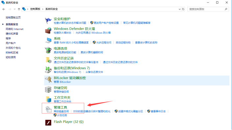Image resolution: width=232 pixels, height=130 pixels.
Task: Open 时钟和区域 in the sidebar
Action: click(x=12, y=53)
